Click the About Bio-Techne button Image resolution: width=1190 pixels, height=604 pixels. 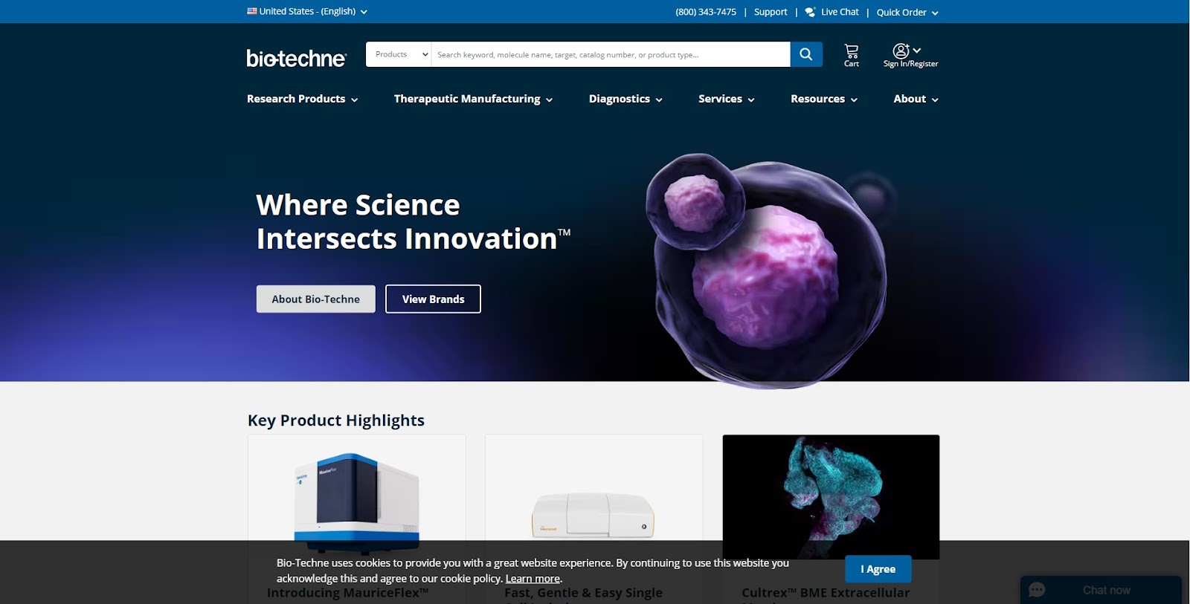point(316,299)
